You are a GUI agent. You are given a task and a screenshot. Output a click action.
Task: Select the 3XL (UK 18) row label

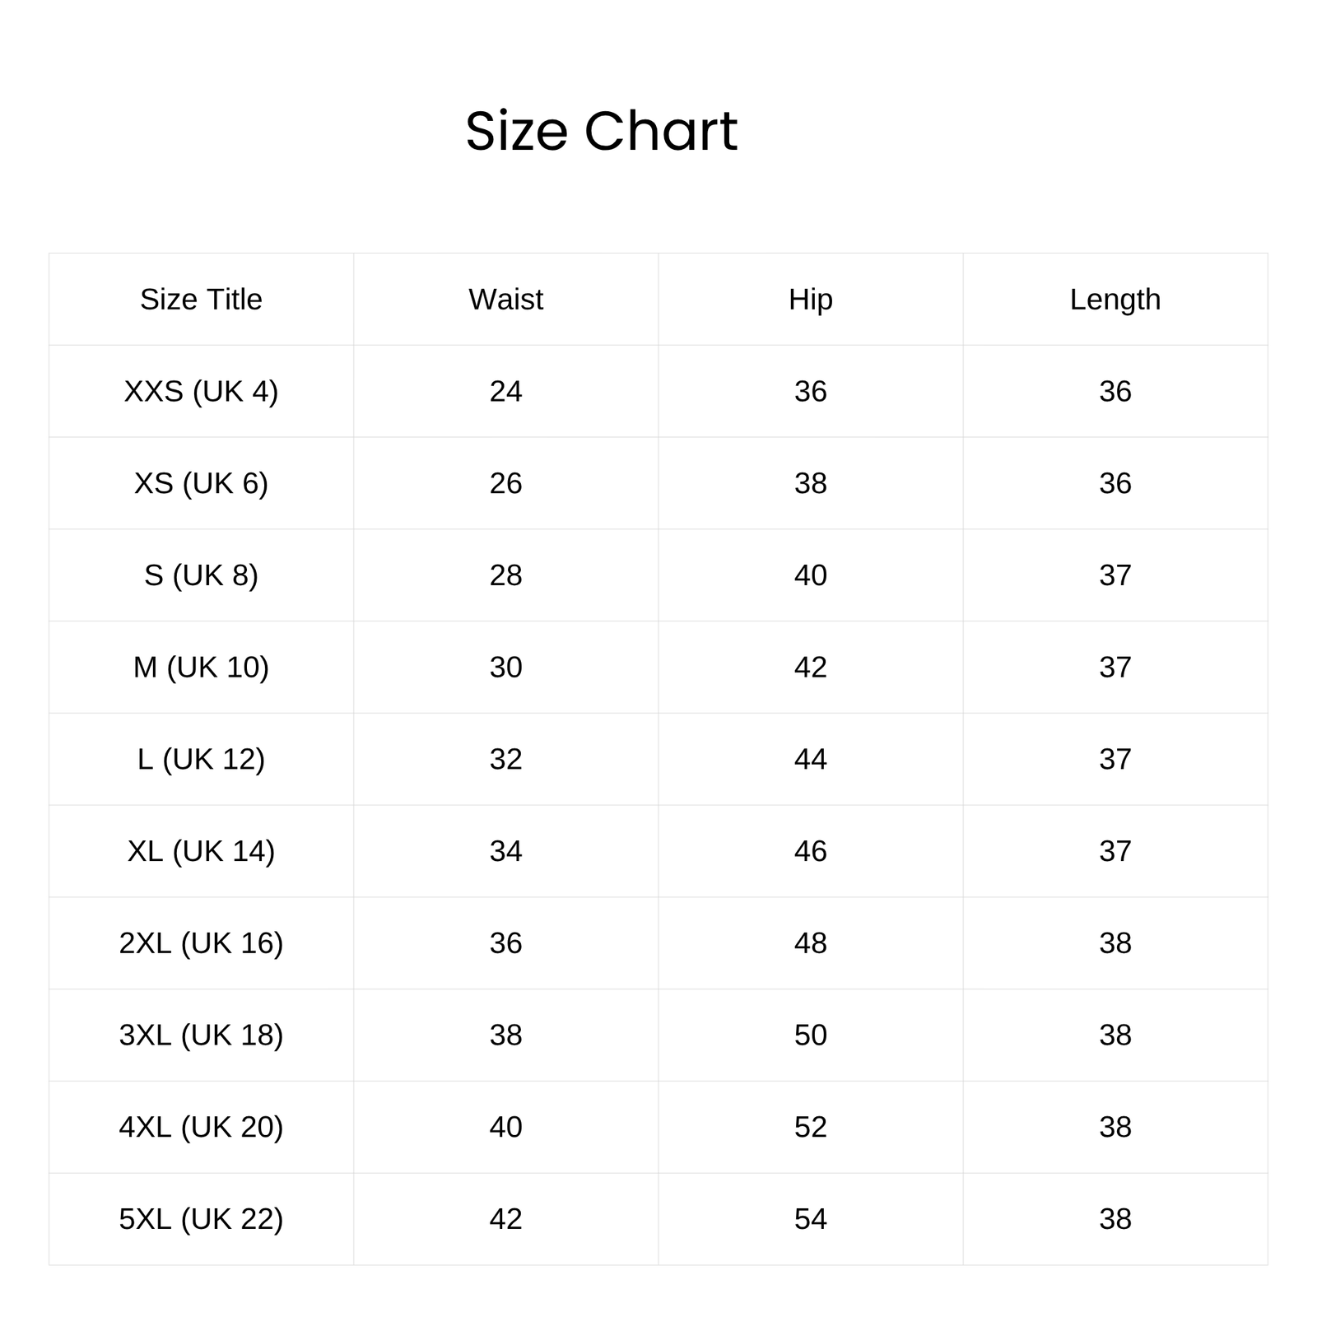coord(201,1035)
